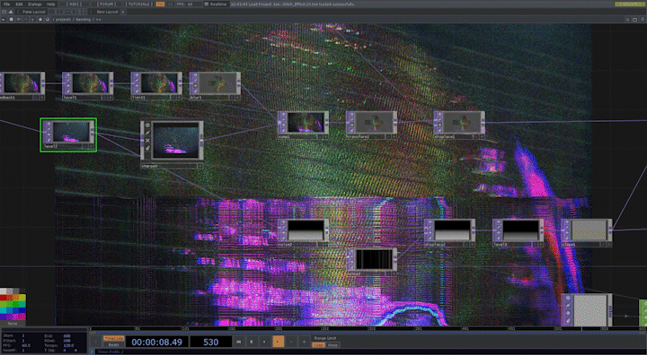Select the sharpen node viewer

pos(176,140)
